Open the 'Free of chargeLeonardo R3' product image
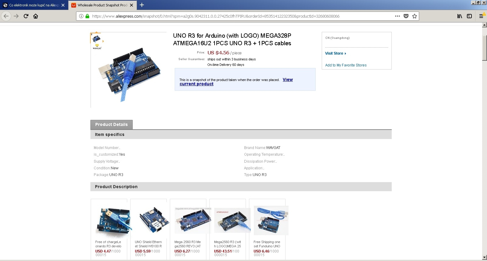 pyautogui.click(x=113, y=221)
